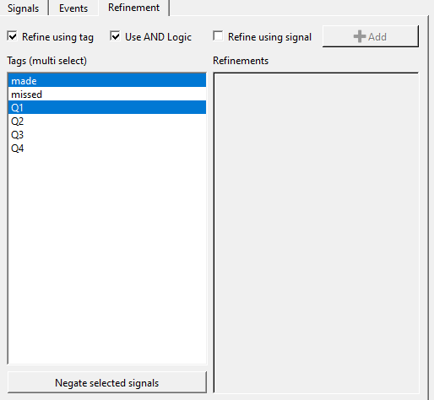Select the Q1 tag entry
Viewport: 434px width, 400px height.
tap(107, 107)
